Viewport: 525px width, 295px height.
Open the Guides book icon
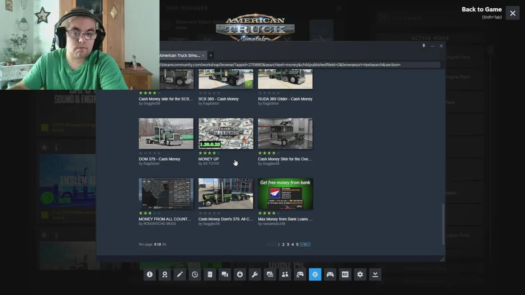point(210,275)
